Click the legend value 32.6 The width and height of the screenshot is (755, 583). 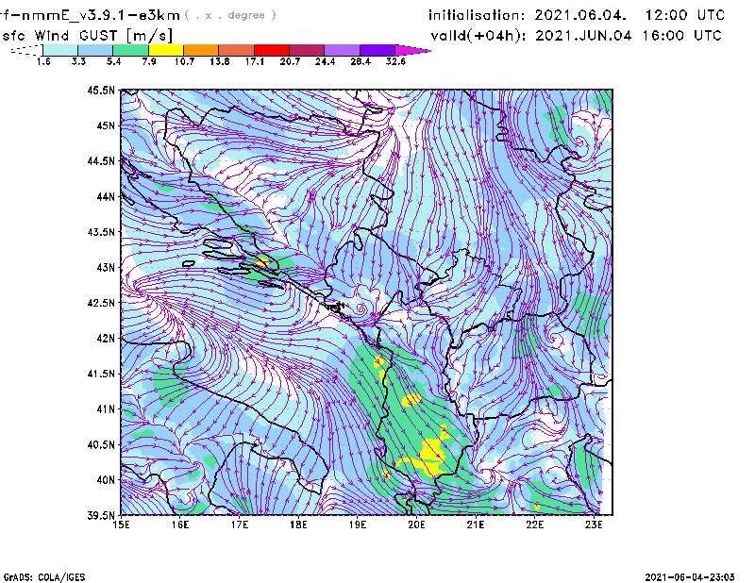[x=395, y=61]
